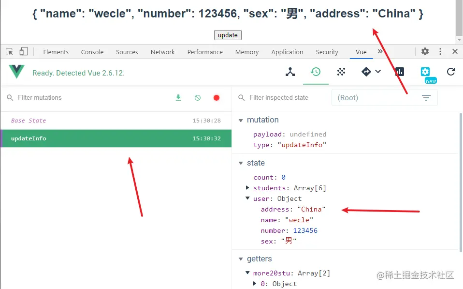The width and height of the screenshot is (463, 289).
Task: Click the Ready. Detected Vue 2.6.12 text
Action: (78, 73)
